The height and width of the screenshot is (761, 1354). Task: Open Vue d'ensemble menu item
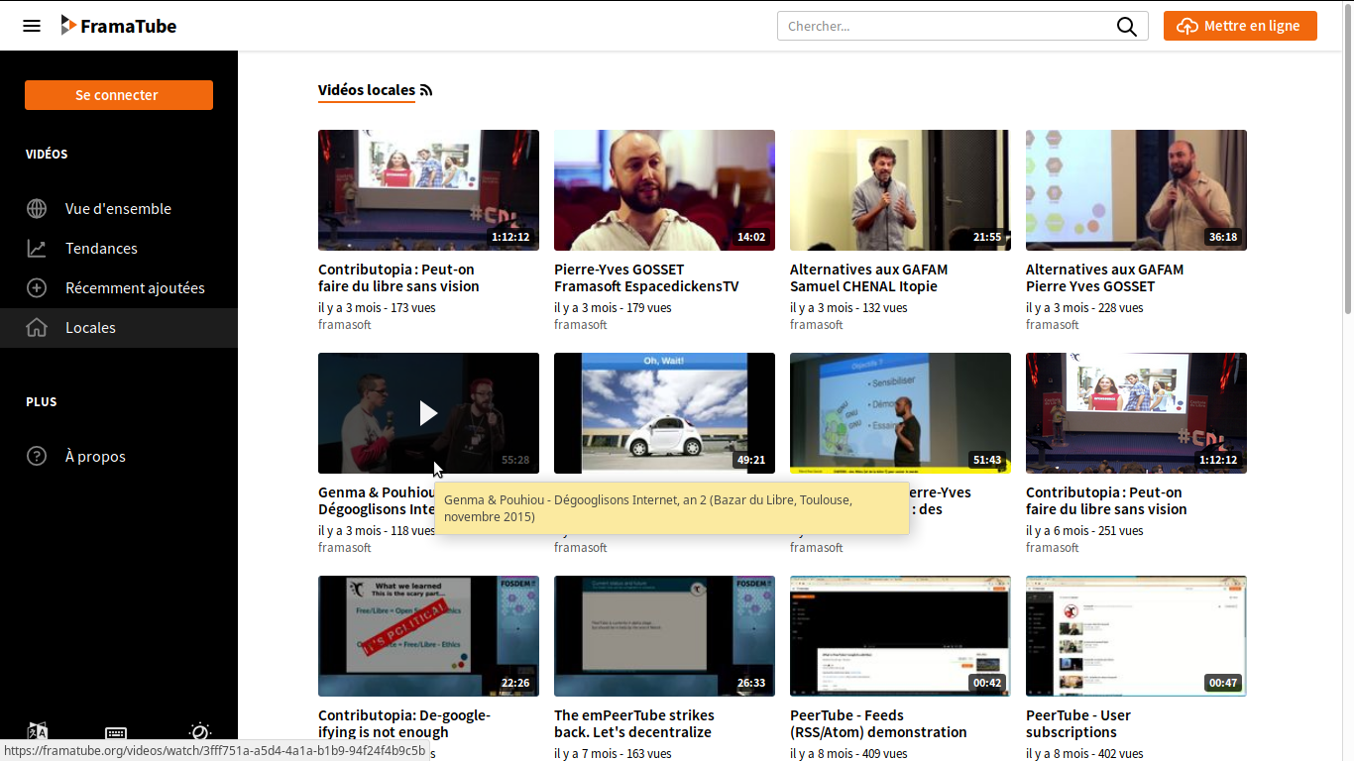pyautogui.click(x=119, y=208)
